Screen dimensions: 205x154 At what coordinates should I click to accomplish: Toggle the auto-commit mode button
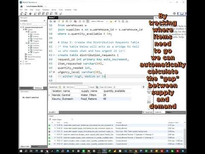point(88,21)
